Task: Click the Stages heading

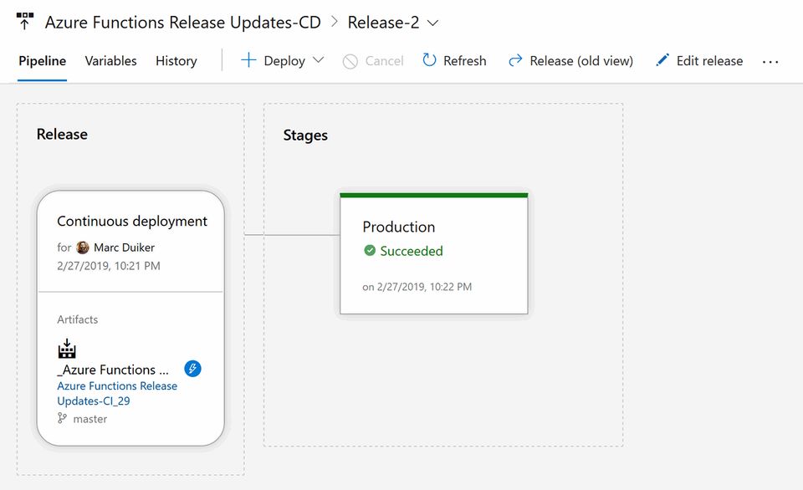Action: pos(305,135)
